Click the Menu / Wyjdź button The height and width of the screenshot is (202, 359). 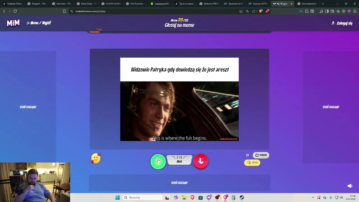(39, 23)
